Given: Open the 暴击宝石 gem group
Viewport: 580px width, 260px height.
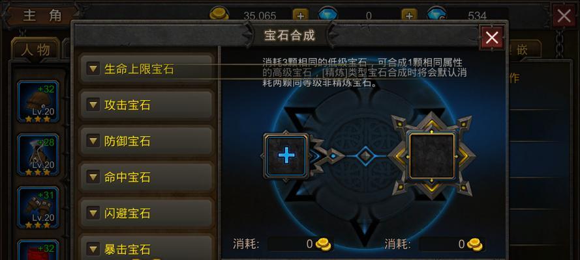Looking at the screenshot, I should pyautogui.click(x=147, y=248).
